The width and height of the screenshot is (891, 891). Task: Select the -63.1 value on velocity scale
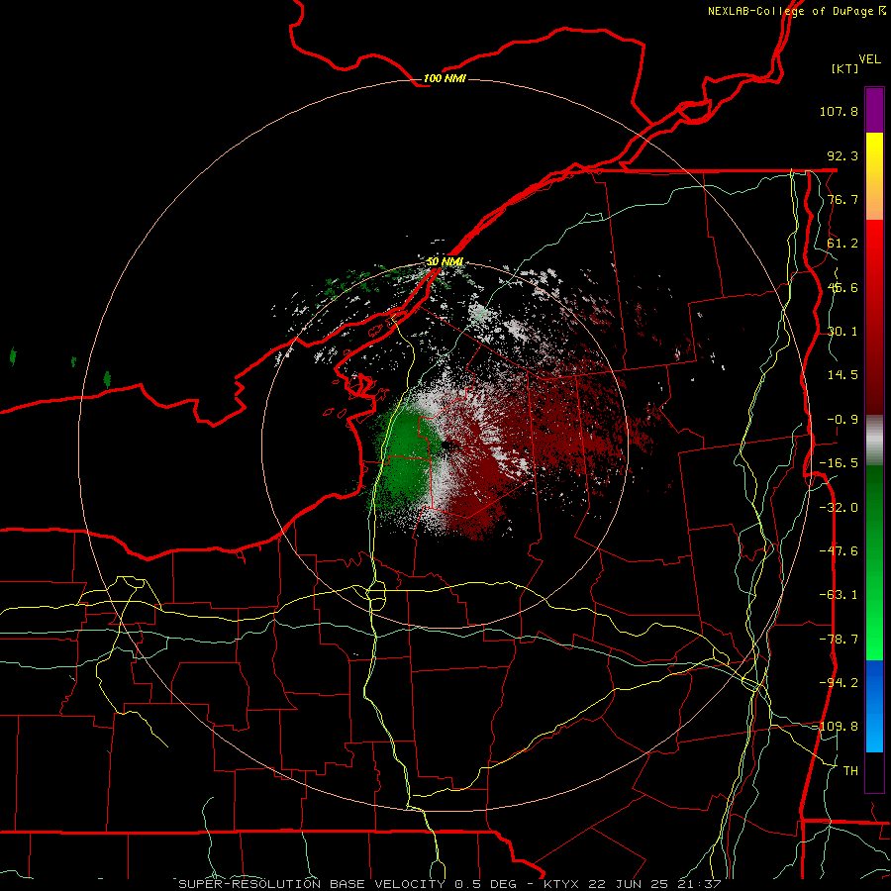839,595
